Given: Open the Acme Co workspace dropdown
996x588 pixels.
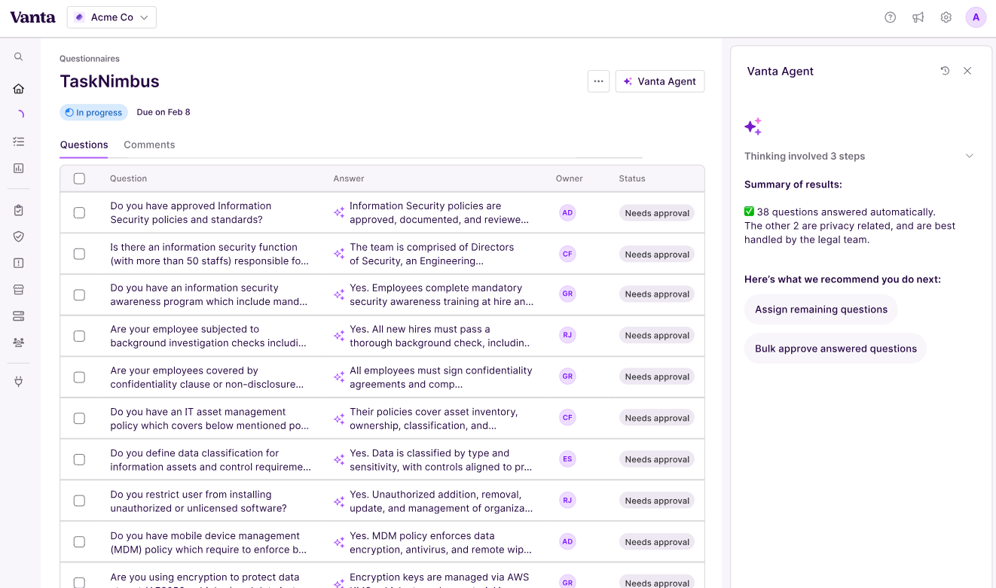Looking at the screenshot, I should 112,17.
